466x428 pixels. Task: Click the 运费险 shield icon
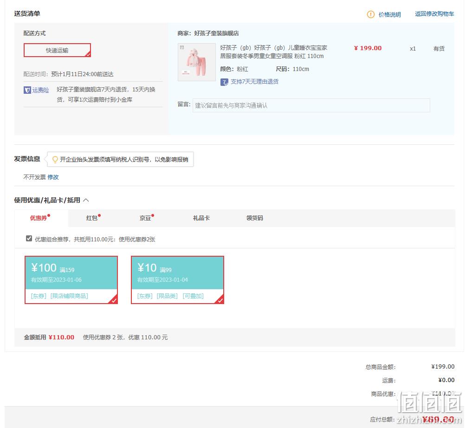point(27,90)
